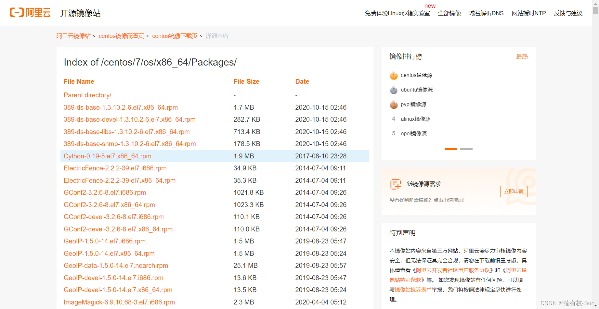Screen dimensions: 599x309
Task: Download GConf2-devel-3.2.6-8.el7.i686.rpm
Action: 113,217
